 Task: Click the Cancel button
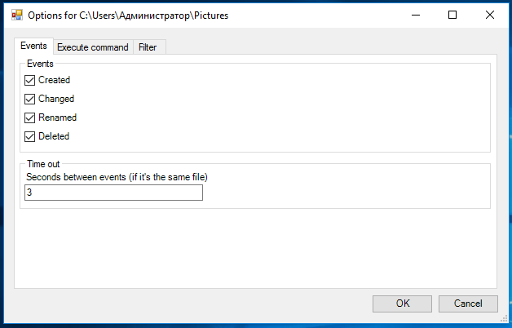click(468, 304)
